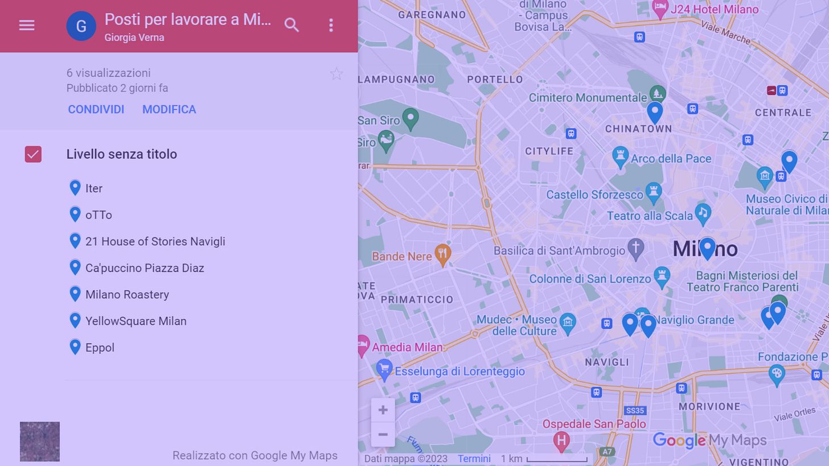Click the Mudec museum icon

pyautogui.click(x=568, y=323)
